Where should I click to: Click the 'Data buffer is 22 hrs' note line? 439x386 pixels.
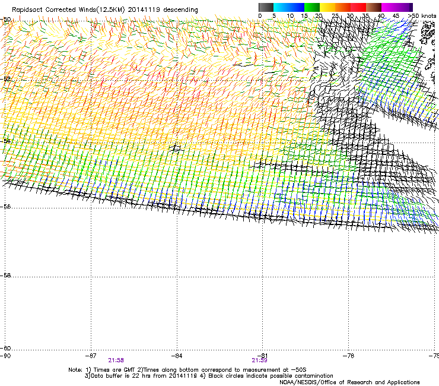141,376
